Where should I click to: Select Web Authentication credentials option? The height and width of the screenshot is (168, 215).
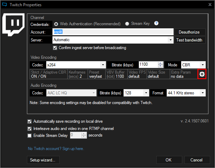pyautogui.click(x=56, y=24)
